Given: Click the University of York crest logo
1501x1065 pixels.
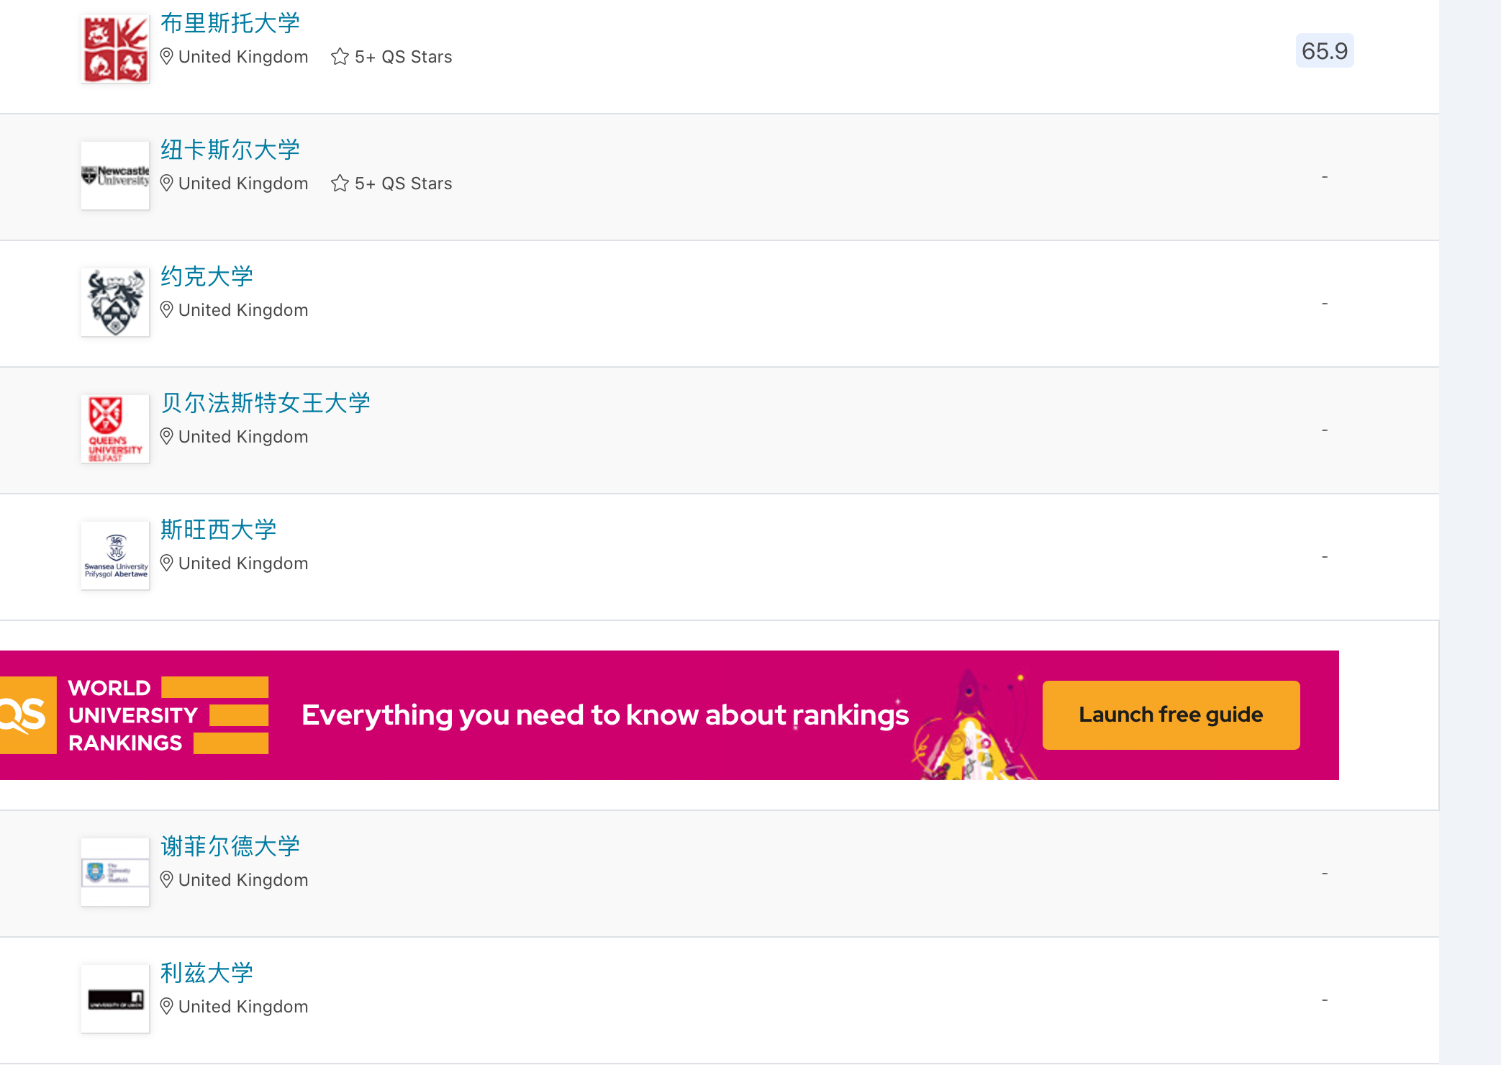Looking at the screenshot, I should pyautogui.click(x=115, y=302).
